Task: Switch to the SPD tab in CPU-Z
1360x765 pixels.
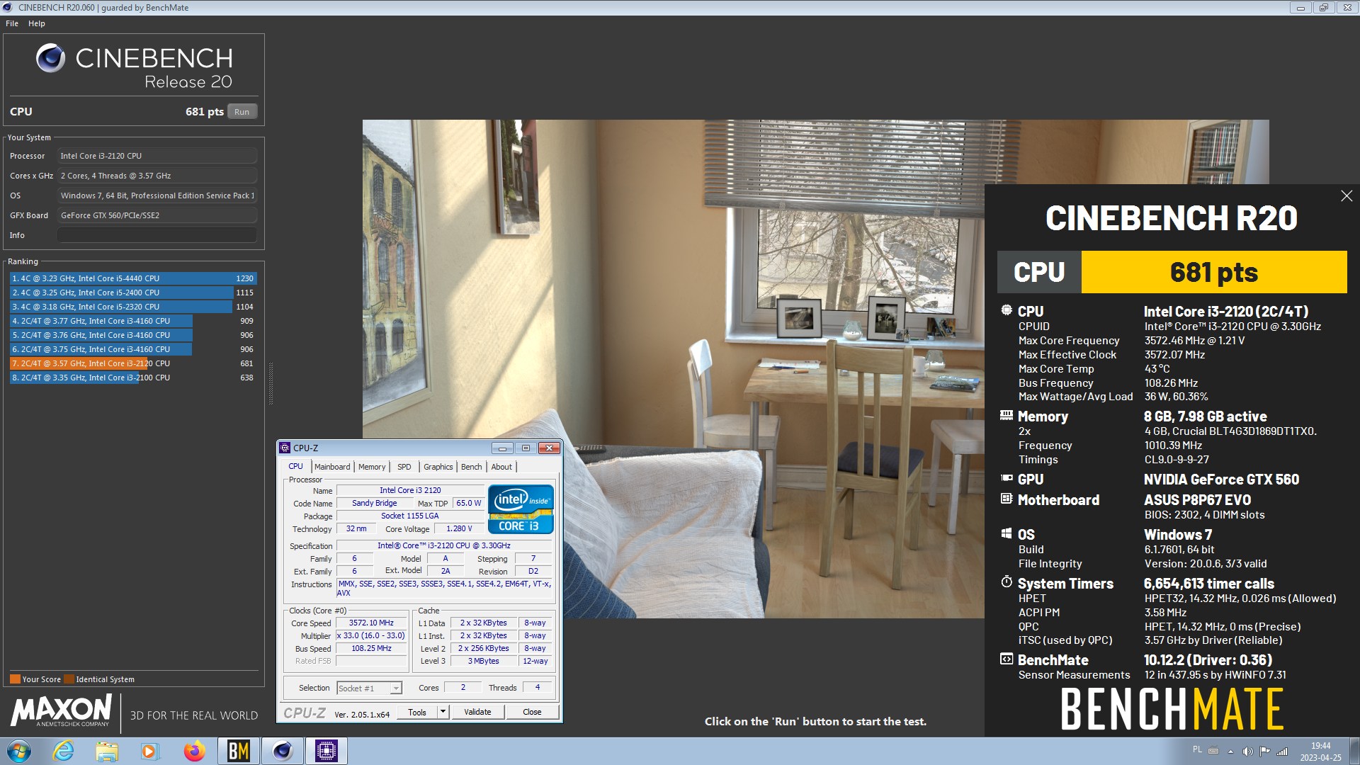Action: [x=404, y=467]
